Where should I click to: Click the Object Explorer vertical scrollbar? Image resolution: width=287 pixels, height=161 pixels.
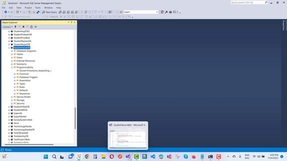[x=75, y=118]
